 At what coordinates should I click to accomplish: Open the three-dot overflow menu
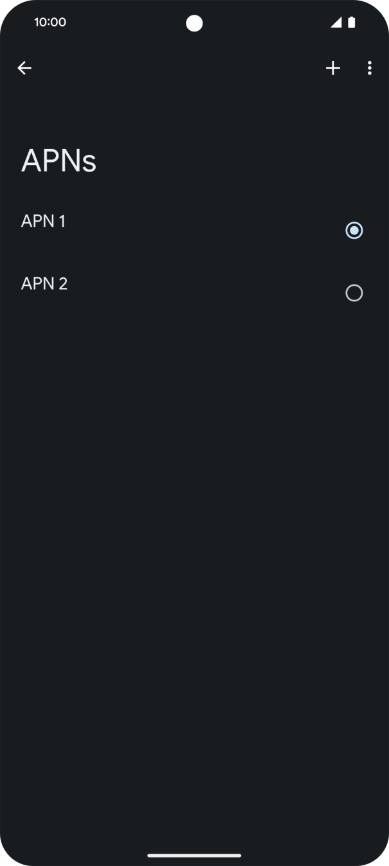[x=369, y=68]
